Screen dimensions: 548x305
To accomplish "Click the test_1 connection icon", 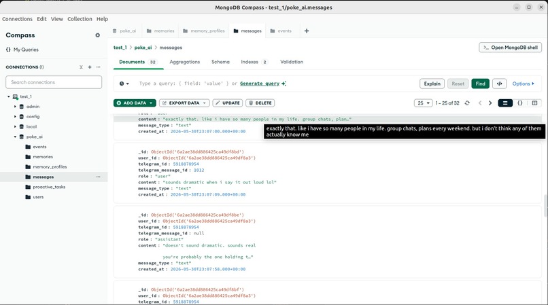I will tap(15, 96).
